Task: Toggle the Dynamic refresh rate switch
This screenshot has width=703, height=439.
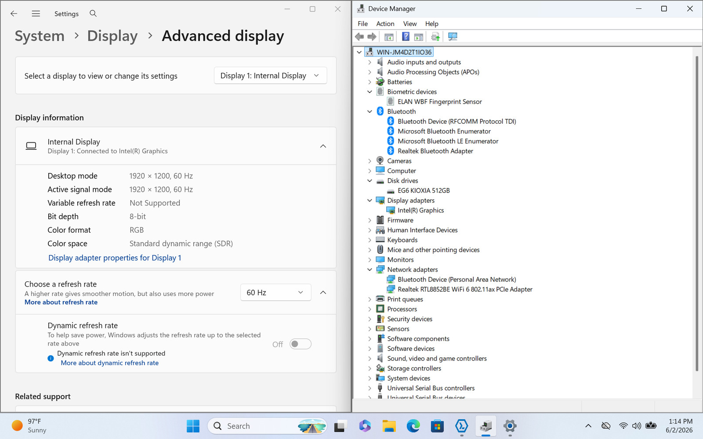Action: 301,344
